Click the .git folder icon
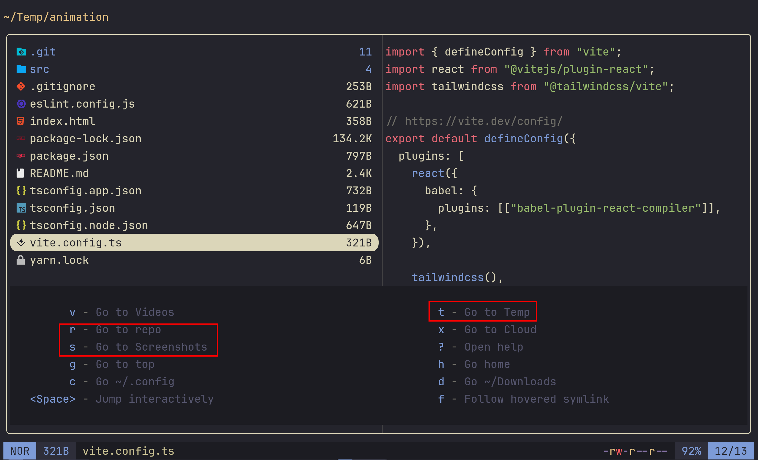Image resolution: width=758 pixels, height=460 pixels. click(x=21, y=52)
